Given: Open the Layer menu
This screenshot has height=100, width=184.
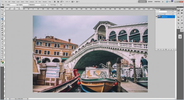Looking at the screenshot, I should point(18,2).
